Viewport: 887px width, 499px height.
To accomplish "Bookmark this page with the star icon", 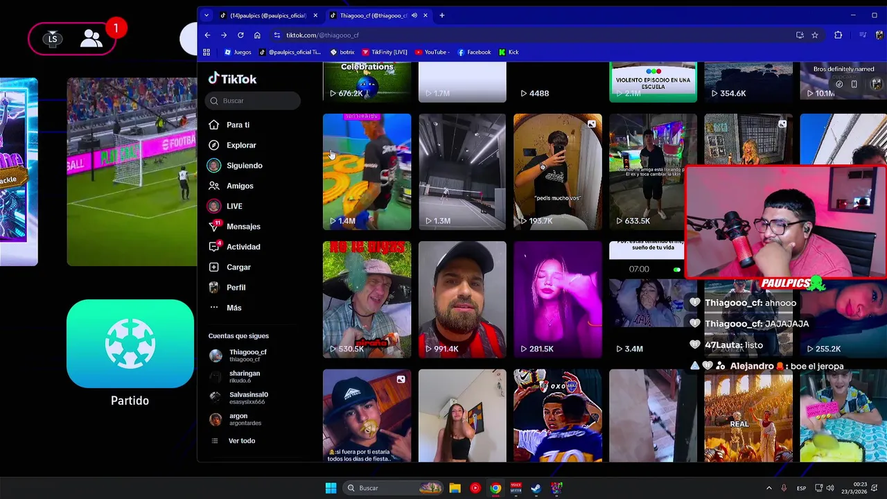I will click(x=815, y=35).
